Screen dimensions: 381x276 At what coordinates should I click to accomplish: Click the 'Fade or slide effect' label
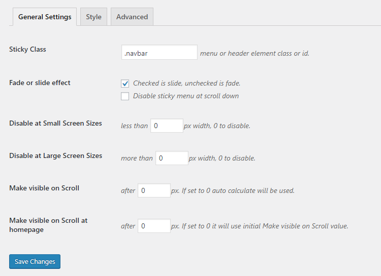(x=40, y=83)
